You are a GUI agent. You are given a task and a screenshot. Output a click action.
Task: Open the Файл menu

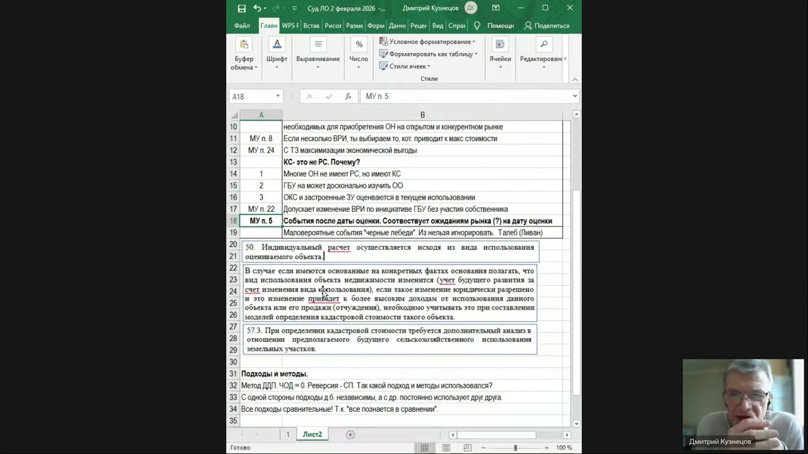(242, 26)
